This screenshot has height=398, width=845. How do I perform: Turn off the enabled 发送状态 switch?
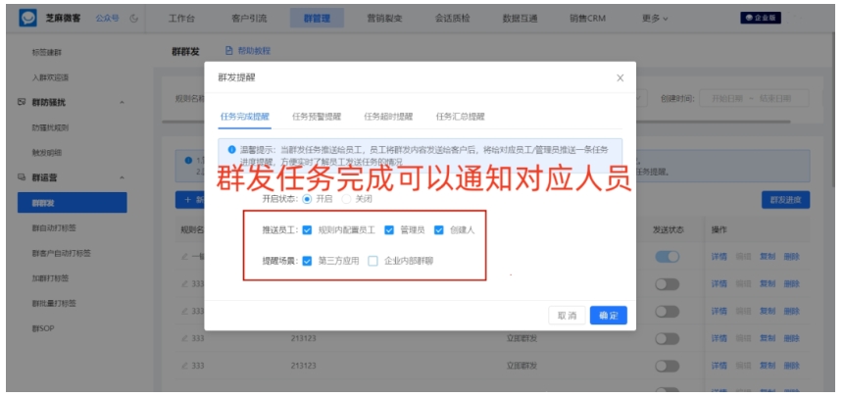click(668, 257)
